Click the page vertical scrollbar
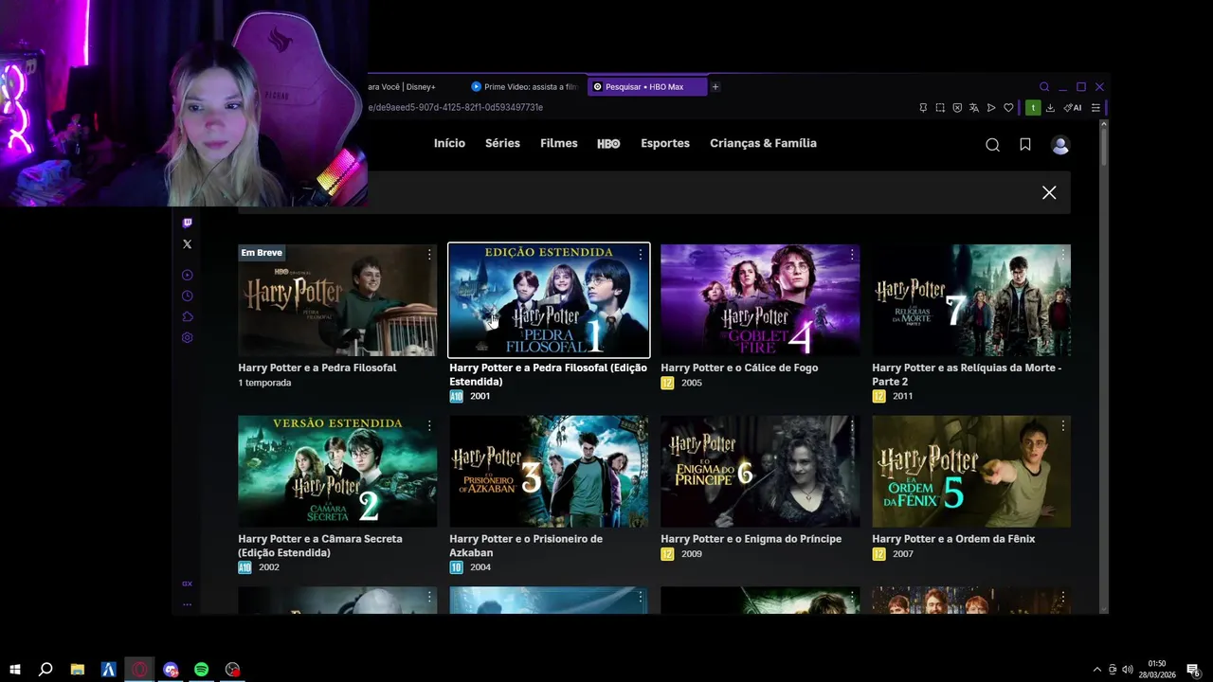This screenshot has width=1213, height=682. [x=1103, y=147]
